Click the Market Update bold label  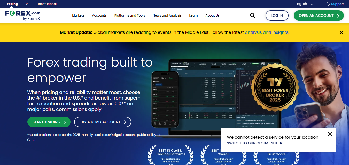pyautogui.click(x=76, y=32)
